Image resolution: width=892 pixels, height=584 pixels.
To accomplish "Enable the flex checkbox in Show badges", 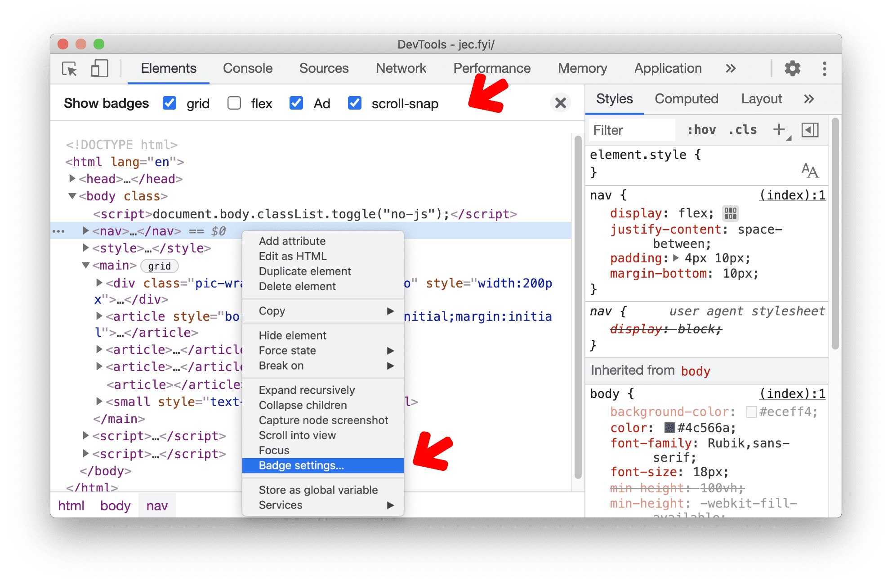I will tap(230, 104).
